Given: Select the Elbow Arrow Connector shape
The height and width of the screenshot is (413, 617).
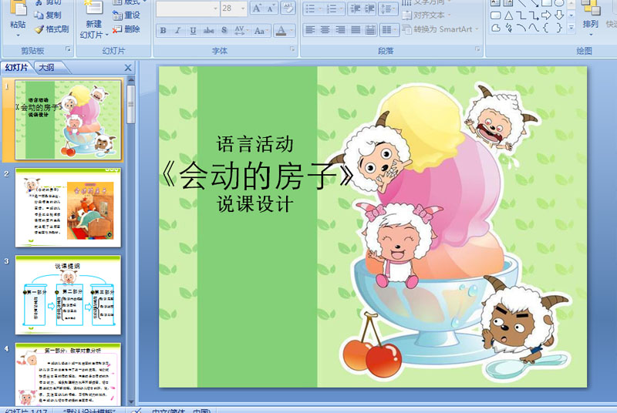Looking at the screenshot, I should pos(533,15).
